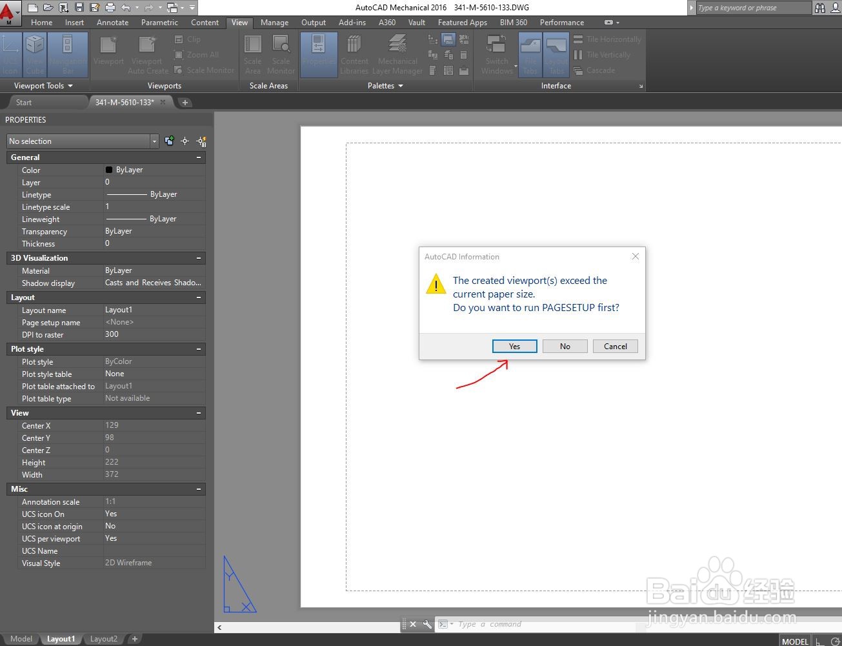
Task: Open Customize Quick Access Toolbar dropdown
Action: 192,8
